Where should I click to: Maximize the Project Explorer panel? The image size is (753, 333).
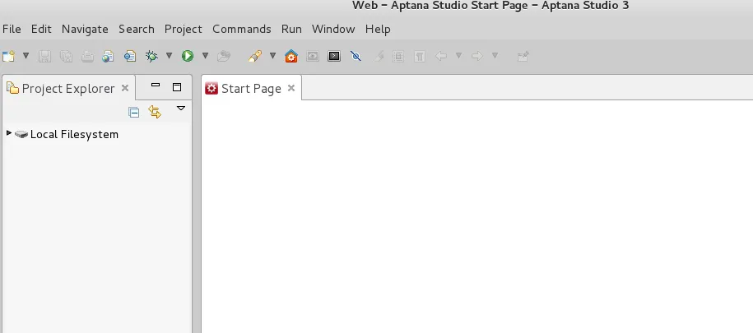[x=177, y=87]
